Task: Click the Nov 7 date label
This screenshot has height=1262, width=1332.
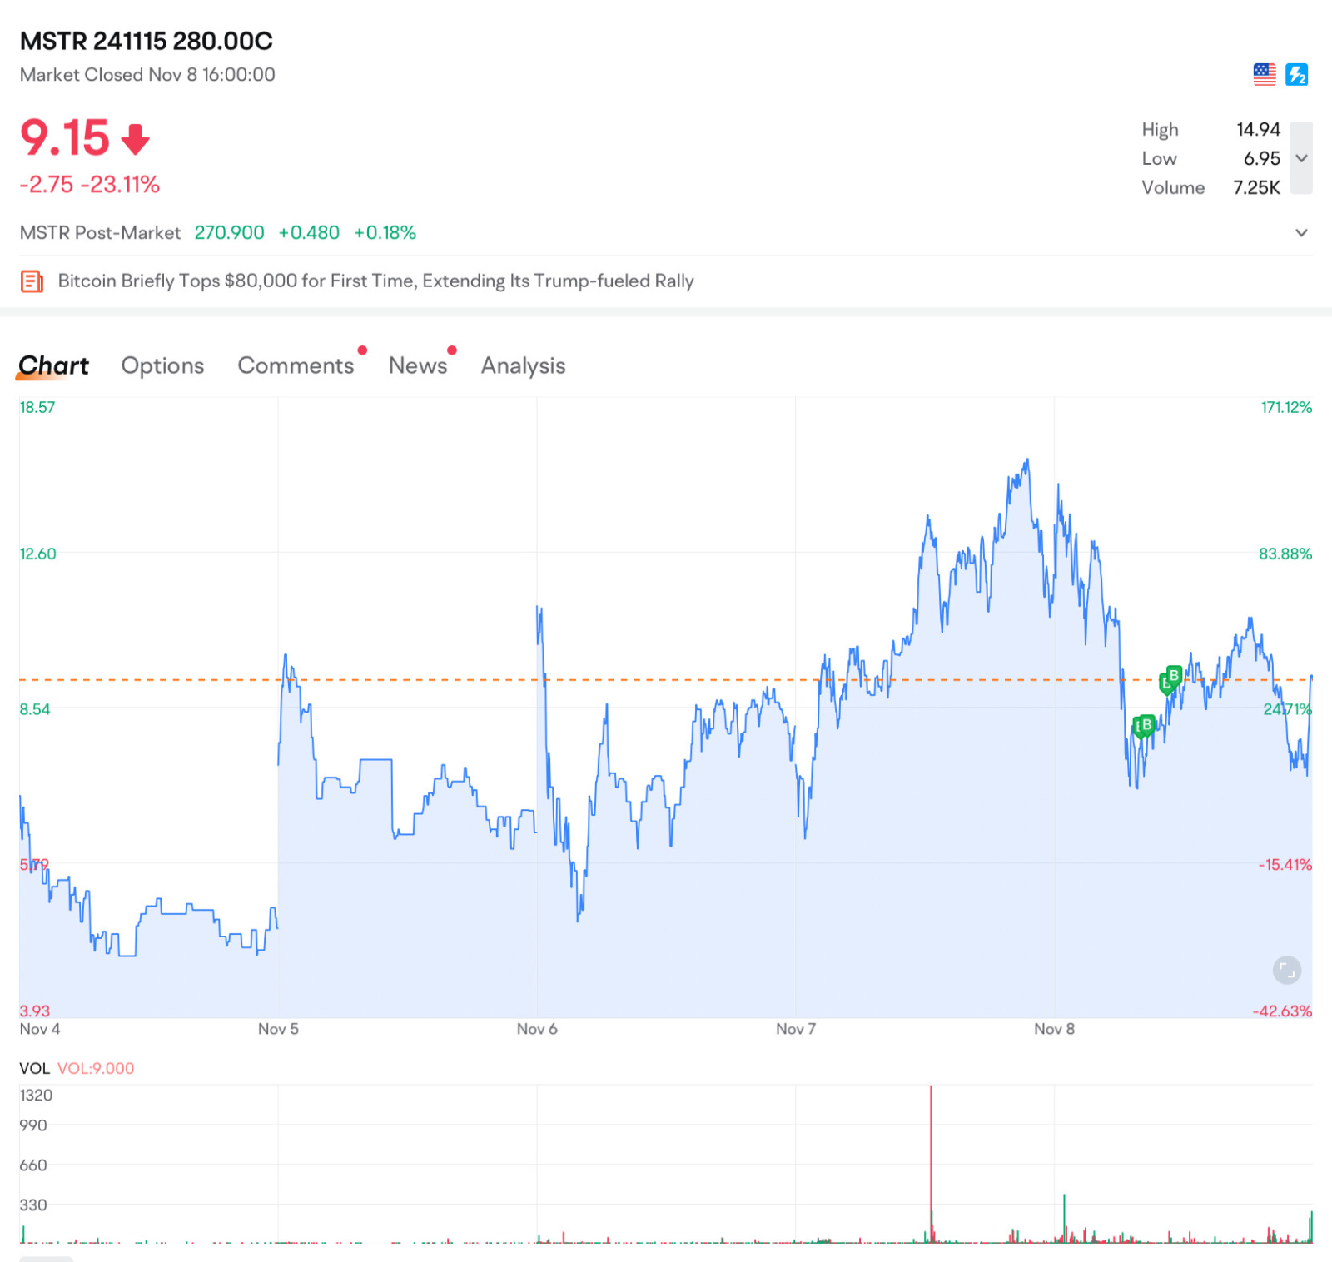Action: (x=796, y=1030)
